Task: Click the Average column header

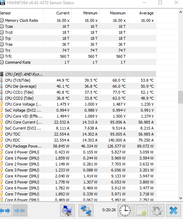Action: 142,13
